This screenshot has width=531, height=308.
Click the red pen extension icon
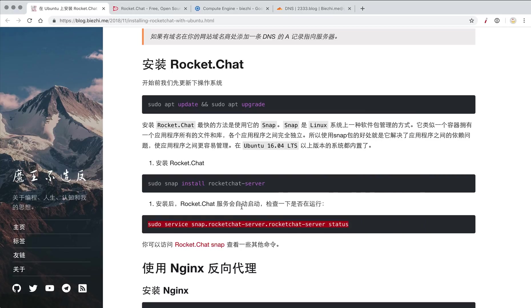tap(486, 21)
